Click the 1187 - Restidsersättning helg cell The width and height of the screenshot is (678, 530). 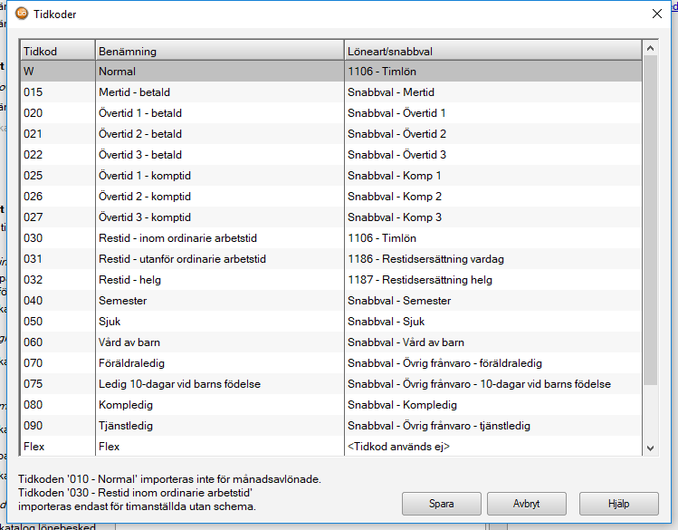tap(492, 280)
